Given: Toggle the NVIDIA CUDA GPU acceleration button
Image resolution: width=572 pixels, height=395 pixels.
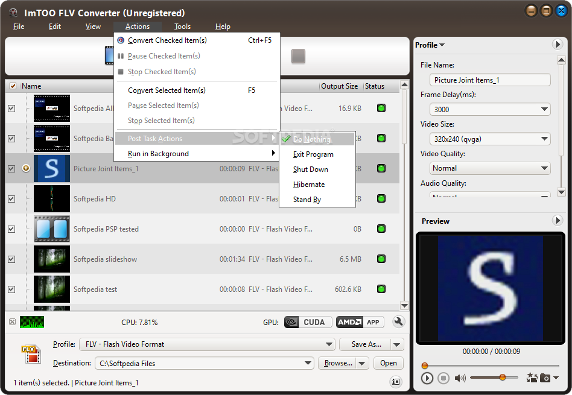Looking at the screenshot, I should click(308, 322).
